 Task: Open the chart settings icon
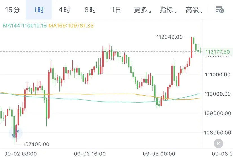point(220,10)
